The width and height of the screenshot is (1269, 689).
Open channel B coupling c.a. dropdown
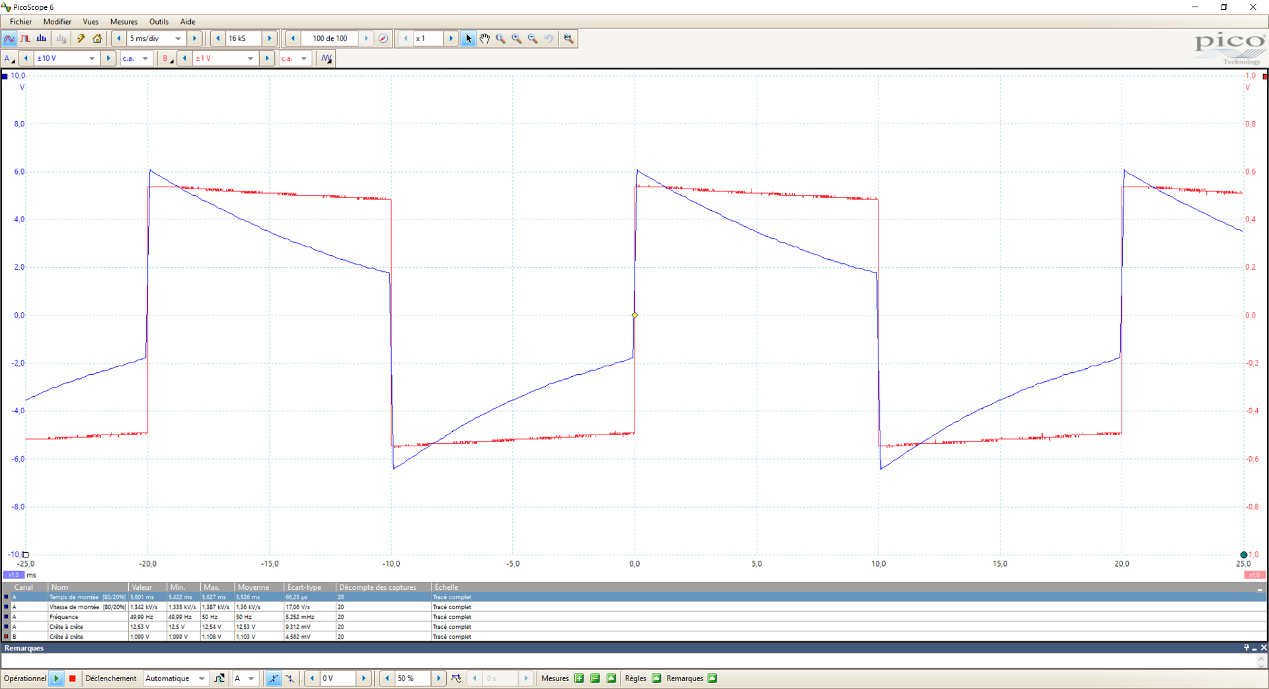click(295, 59)
